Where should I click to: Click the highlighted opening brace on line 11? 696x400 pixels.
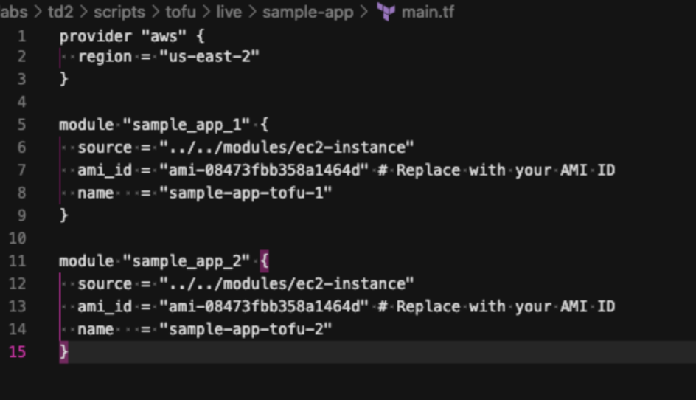(265, 261)
